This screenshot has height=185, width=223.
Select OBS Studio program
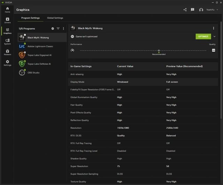point(42,73)
